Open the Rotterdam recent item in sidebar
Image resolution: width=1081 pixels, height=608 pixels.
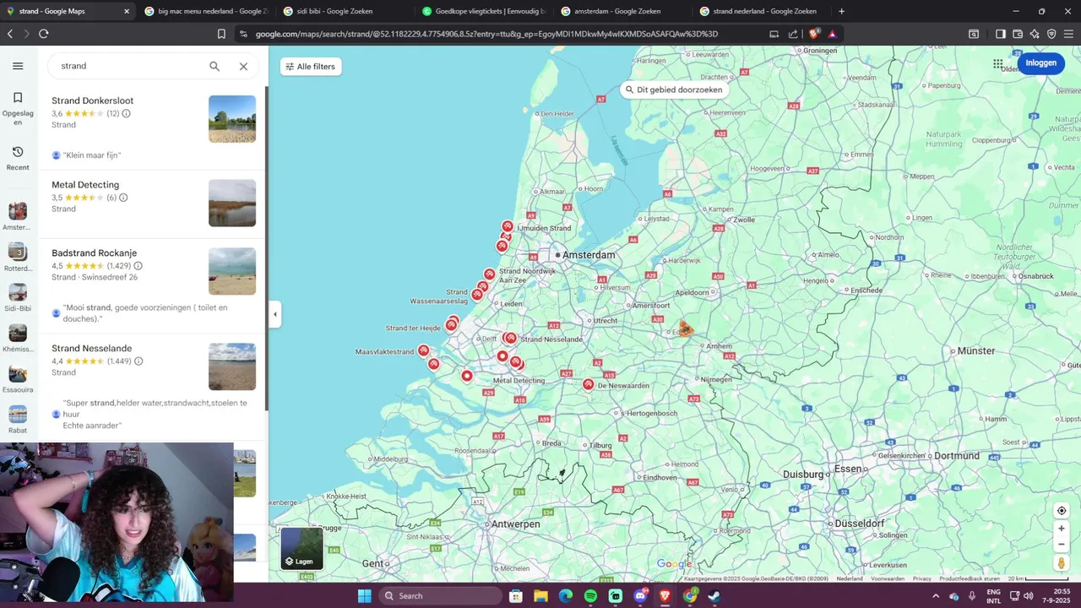18,257
